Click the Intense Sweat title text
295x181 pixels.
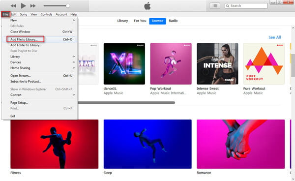click(207, 89)
